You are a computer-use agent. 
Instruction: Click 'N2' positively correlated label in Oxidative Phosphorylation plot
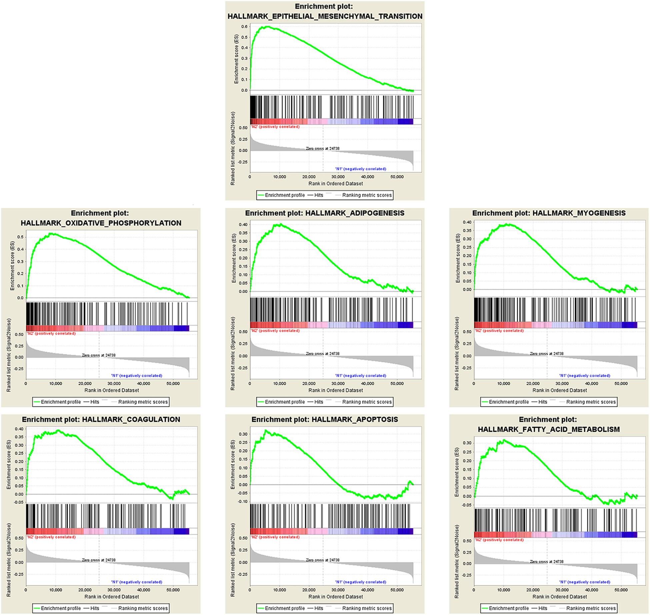(51, 333)
